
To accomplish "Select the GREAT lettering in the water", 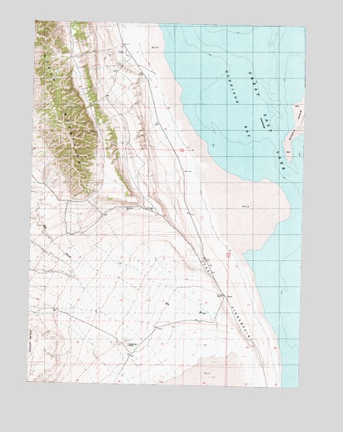I will pyautogui.click(x=254, y=83).
